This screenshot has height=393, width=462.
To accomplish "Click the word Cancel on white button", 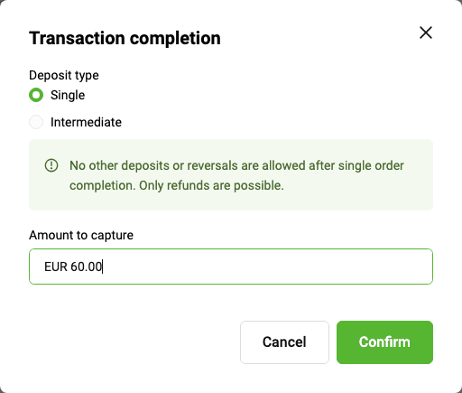I will [x=284, y=342].
